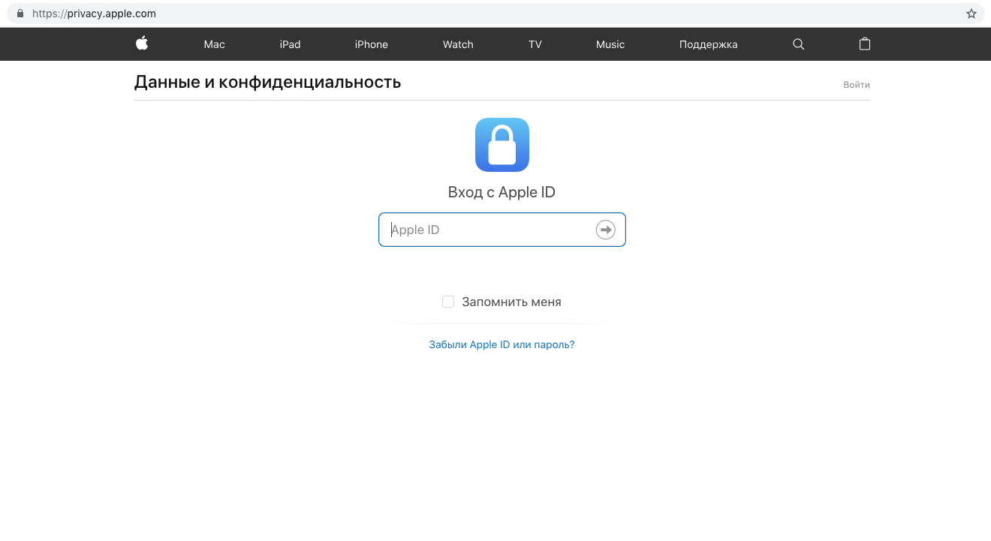This screenshot has width=991, height=541.
Task: Click the padlock icon in address bar
Action: pos(20,14)
